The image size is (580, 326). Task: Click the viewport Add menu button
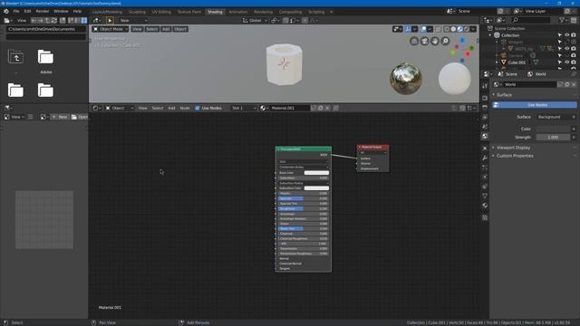[x=166, y=29]
